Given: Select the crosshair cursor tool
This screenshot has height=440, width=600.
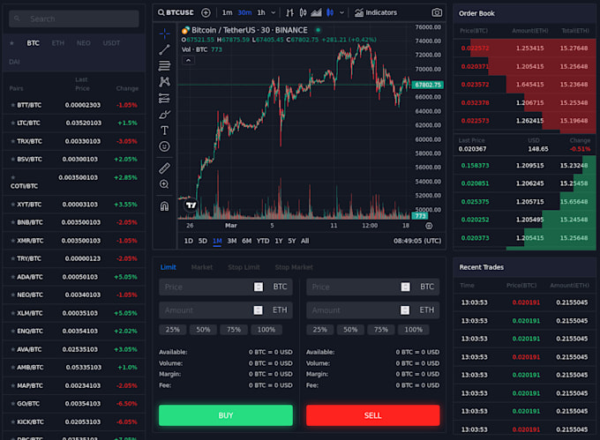Looking at the screenshot, I should point(164,34).
